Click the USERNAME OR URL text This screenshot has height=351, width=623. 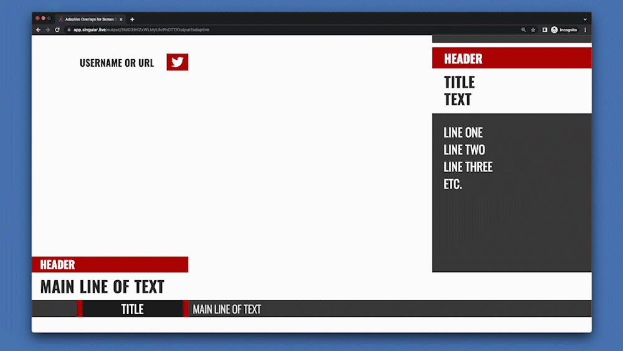point(117,63)
